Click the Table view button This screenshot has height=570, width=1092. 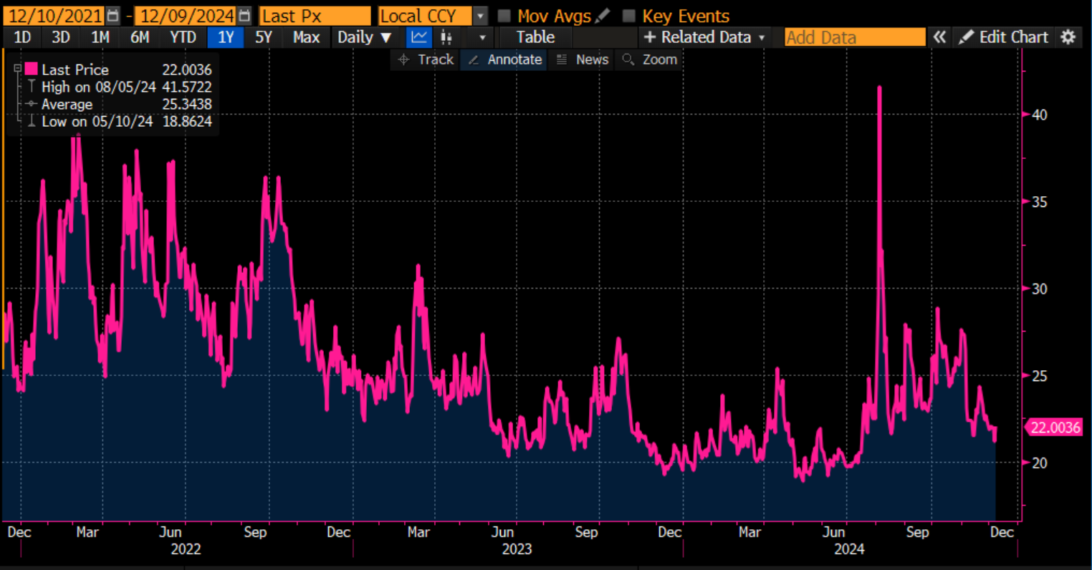click(535, 37)
